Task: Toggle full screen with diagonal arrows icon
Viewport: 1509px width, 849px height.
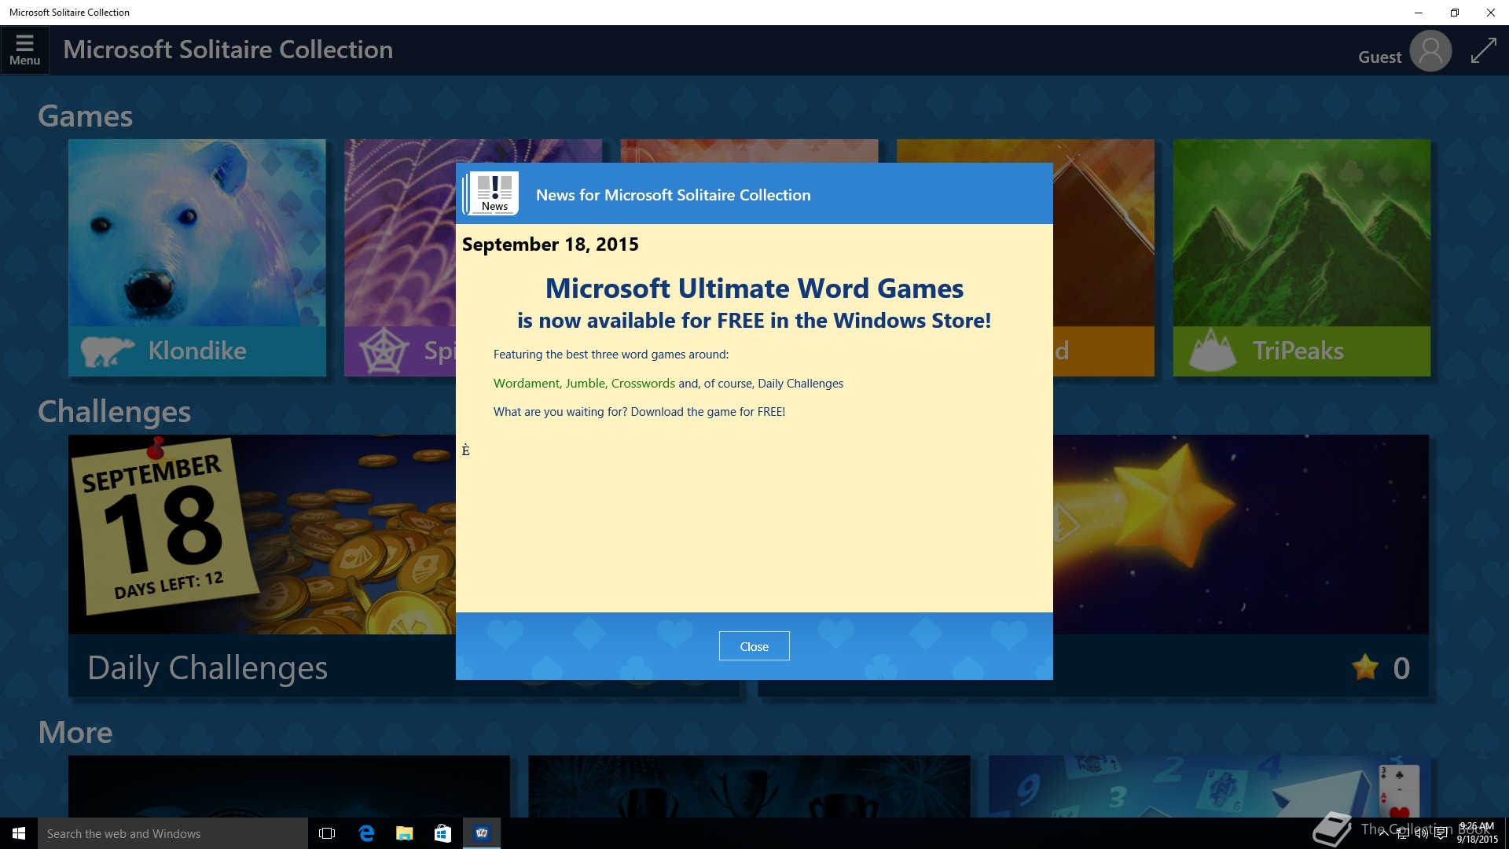Action: pyautogui.click(x=1483, y=51)
